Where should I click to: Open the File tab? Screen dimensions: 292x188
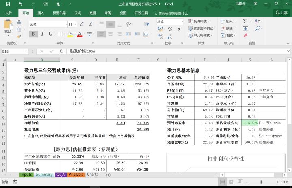coord(9,13)
